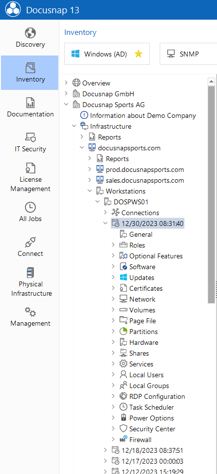Image resolution: width=217 pixels, height=474 pixels.
Task: Collapse the DOSPWS01 workstation node
Action: coord(97,202)
